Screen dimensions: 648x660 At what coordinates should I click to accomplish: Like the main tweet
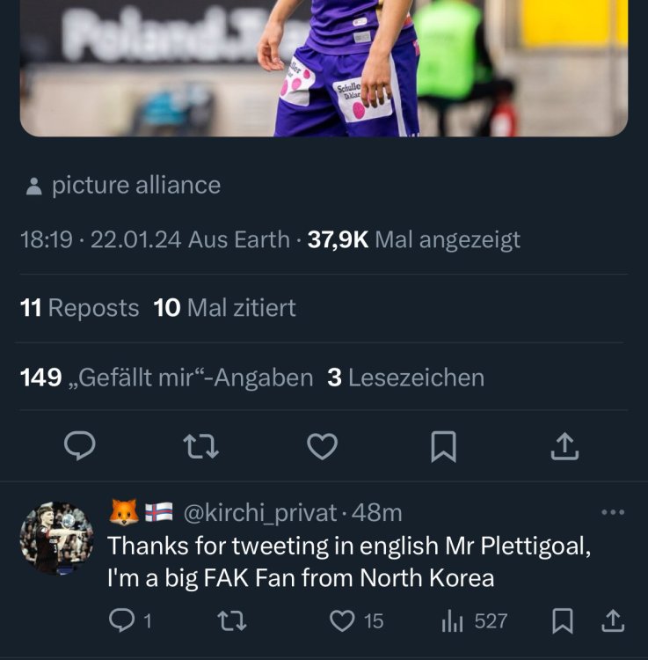click(323, 446)
